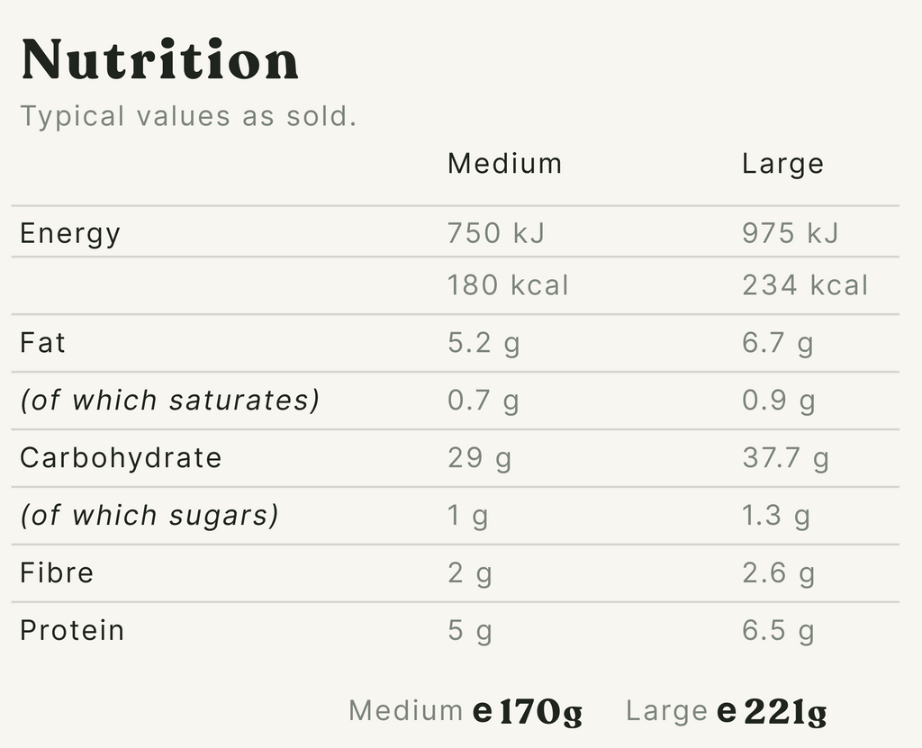Screen dimensions: 922x748
Task: Click the Energy row label
Action: (70, 234)
